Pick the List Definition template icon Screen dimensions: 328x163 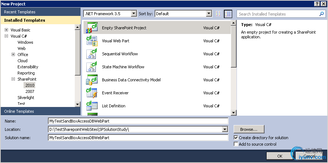92,106
